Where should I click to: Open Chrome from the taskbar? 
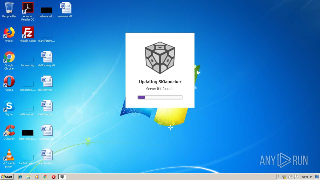click(x=45, y=177)
